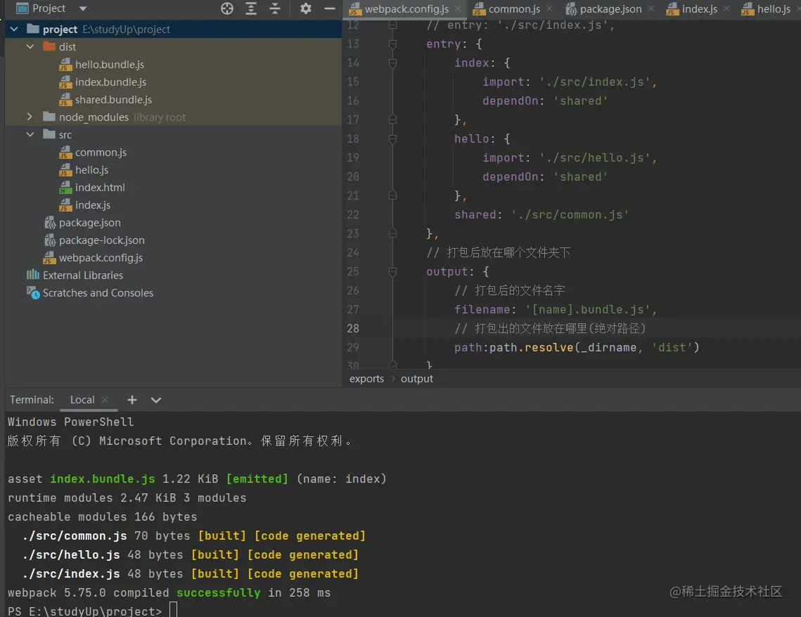801x617 pixels.
Task: Open the Project panel settings gear
Action: click(305, 8)
